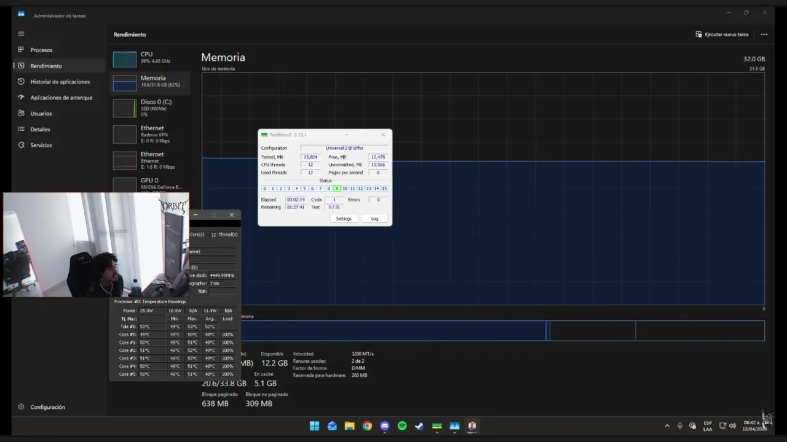
Task: Open Steam from the taskbar
Action: 419,426
